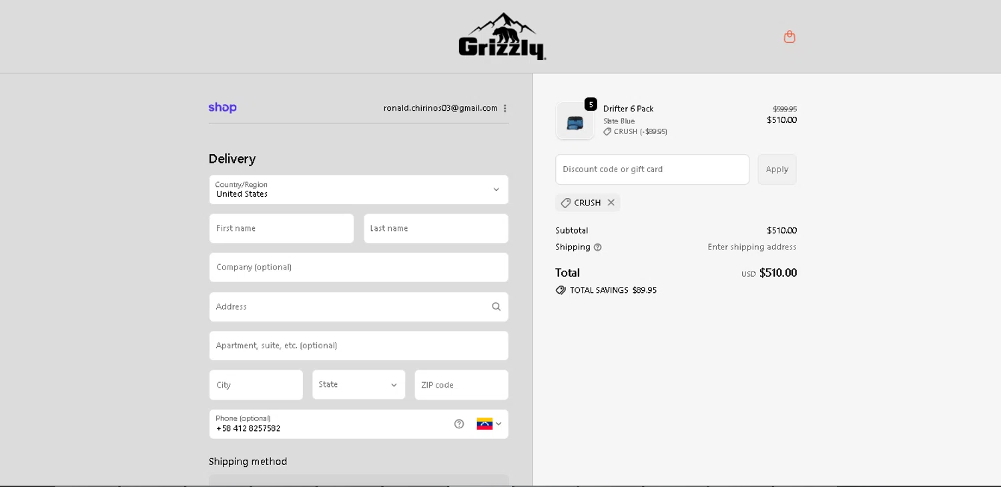Show shipping info question mark icon
This screenshot has height=487, width=1001.
click(597, 248)
